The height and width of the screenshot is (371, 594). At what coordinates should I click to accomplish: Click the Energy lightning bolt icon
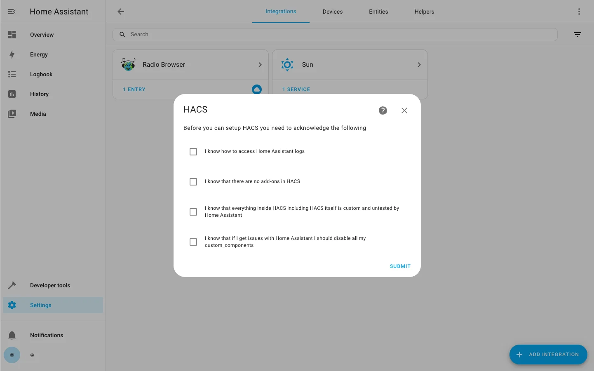click(x=12, y=54)
